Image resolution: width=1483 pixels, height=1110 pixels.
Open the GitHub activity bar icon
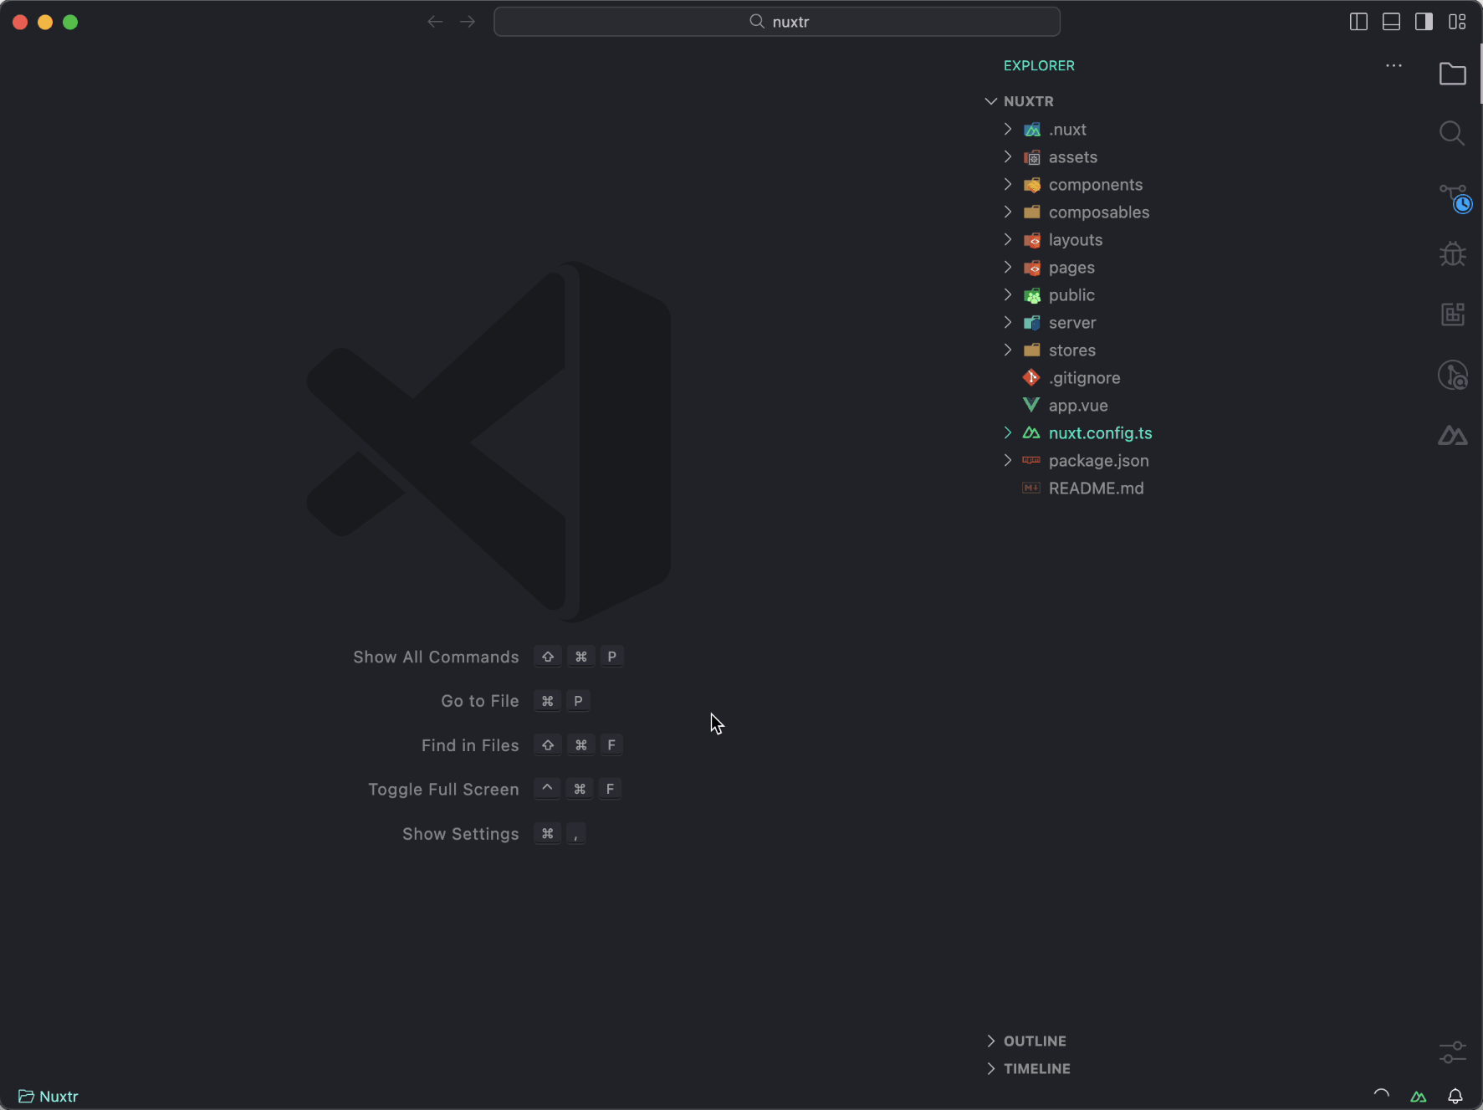point(1452,375)
